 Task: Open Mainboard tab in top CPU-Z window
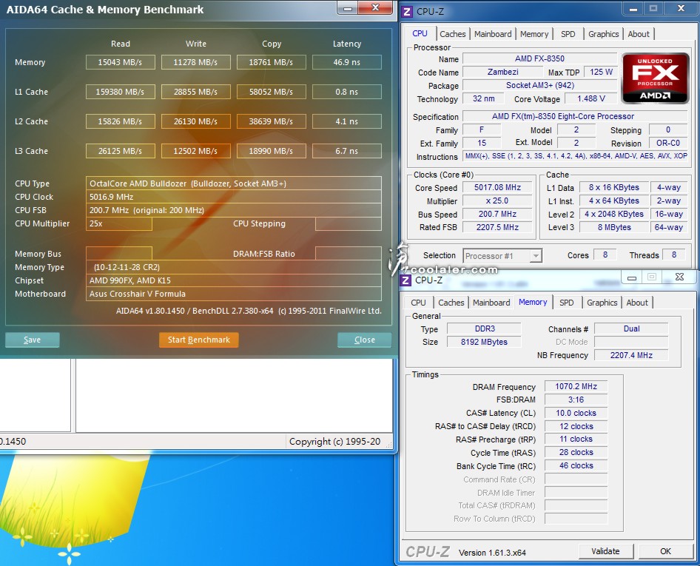pos(492,34)
